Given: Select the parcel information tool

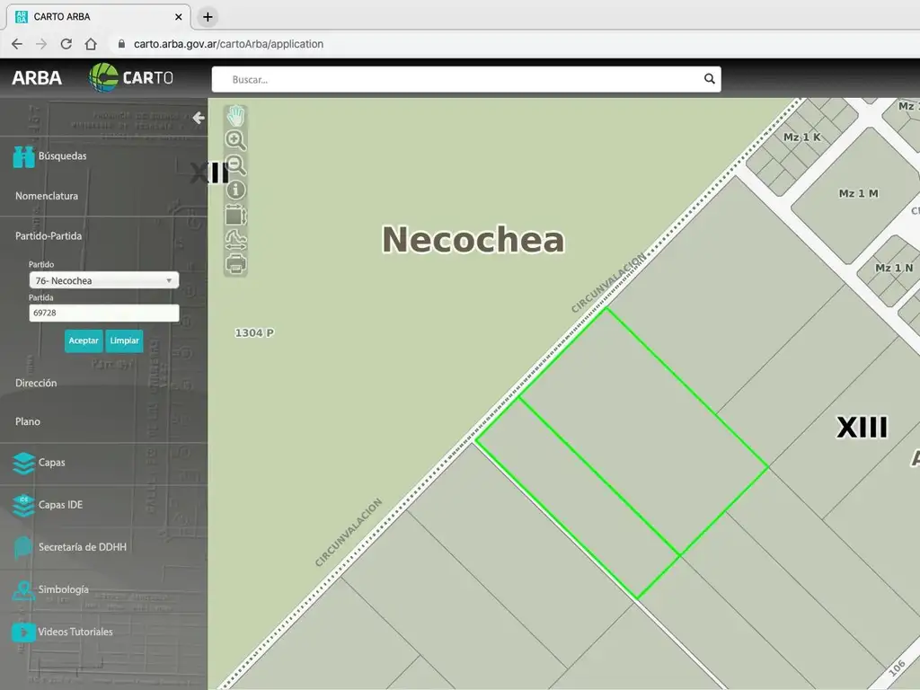Looking at the screenshot, I should click(x=235, y=190).
